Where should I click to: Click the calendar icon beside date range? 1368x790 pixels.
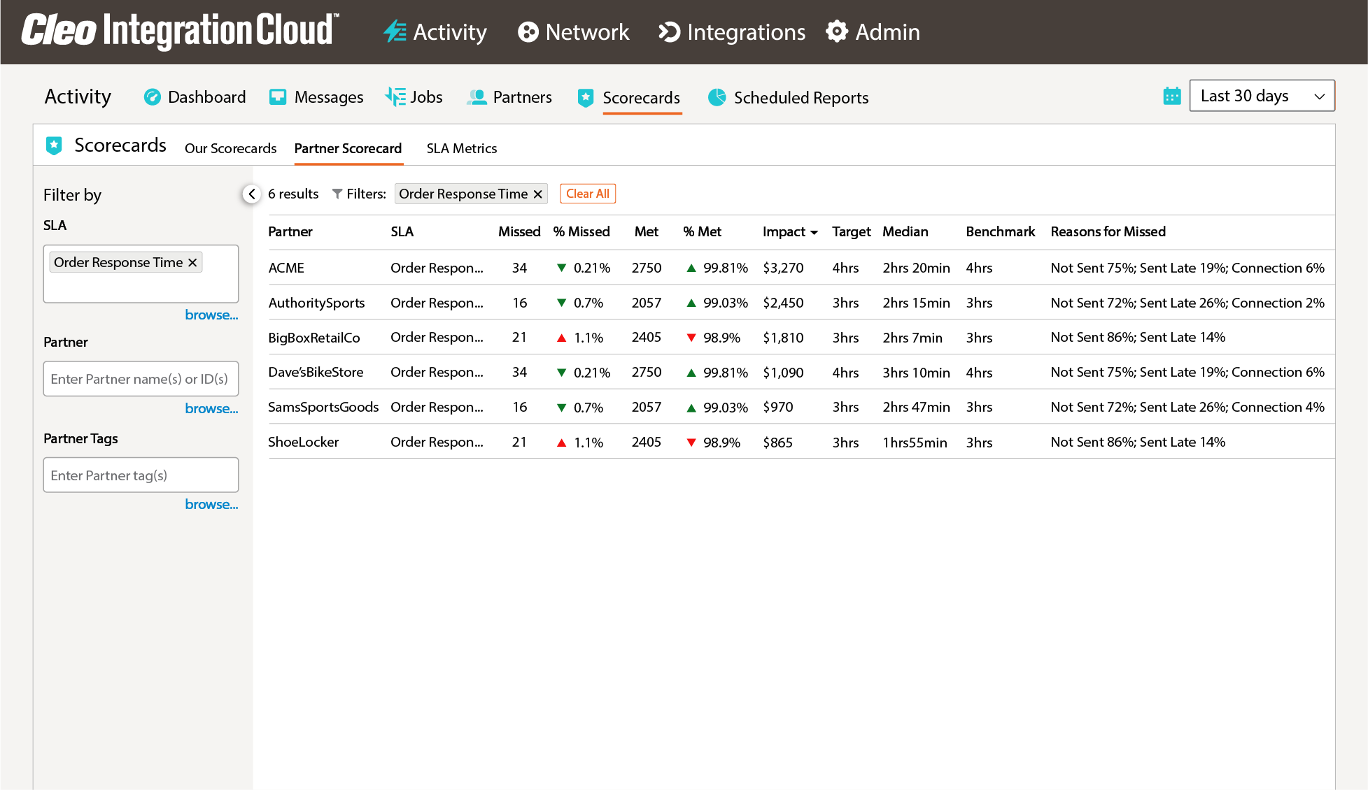tap(1172, 96)
